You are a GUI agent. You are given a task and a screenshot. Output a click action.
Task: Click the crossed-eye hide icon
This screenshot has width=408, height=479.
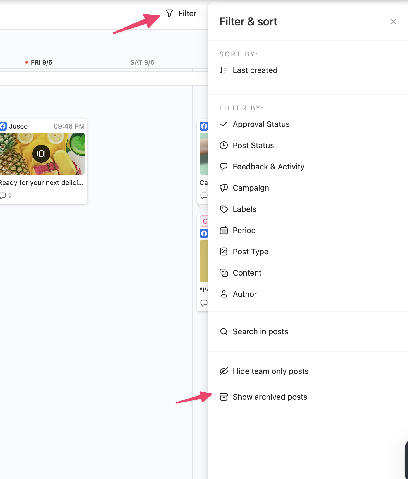(224, 371)
